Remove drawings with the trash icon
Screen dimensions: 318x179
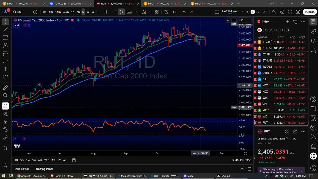(x=5, y=148)
